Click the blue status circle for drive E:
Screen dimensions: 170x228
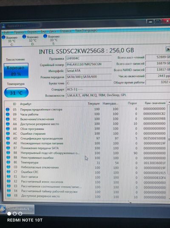point(45,36)
